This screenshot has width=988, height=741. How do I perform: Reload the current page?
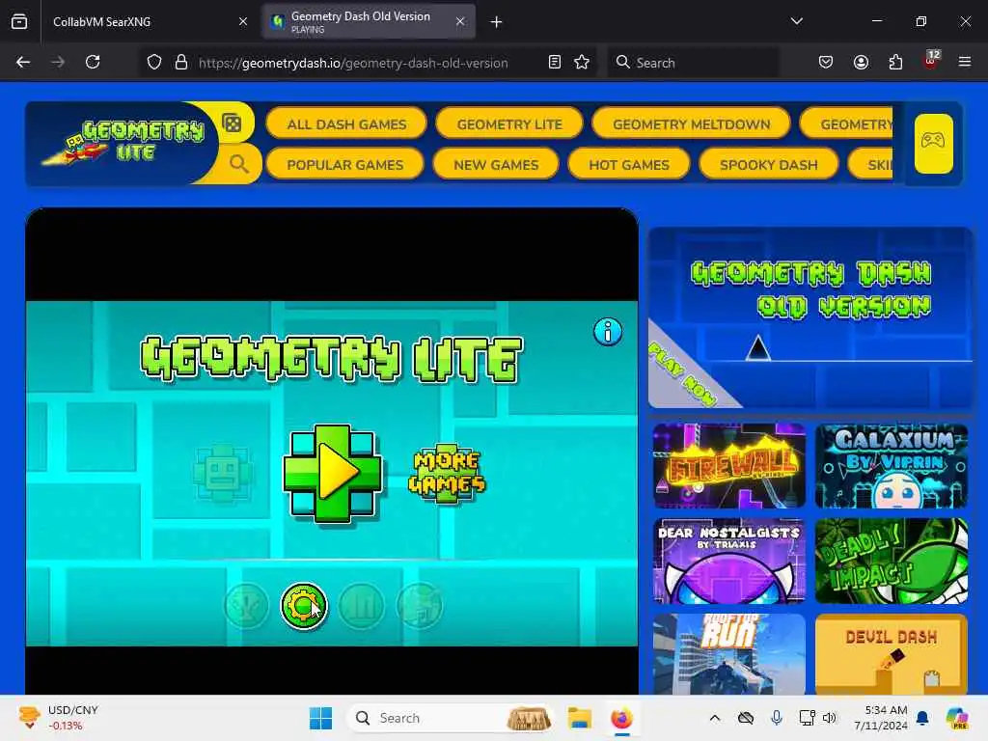[93, 62]
